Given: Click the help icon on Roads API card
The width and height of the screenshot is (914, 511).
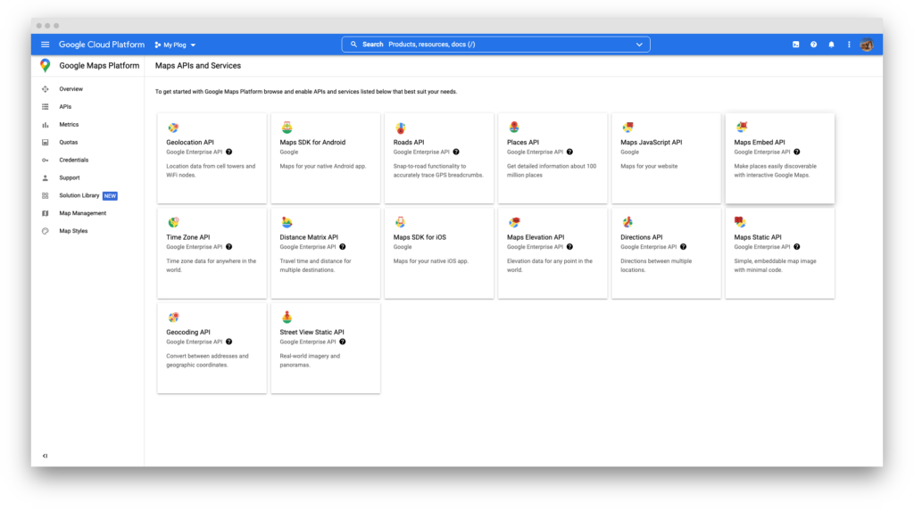Looking at the screenshot, I should click(x=456, y=152).
